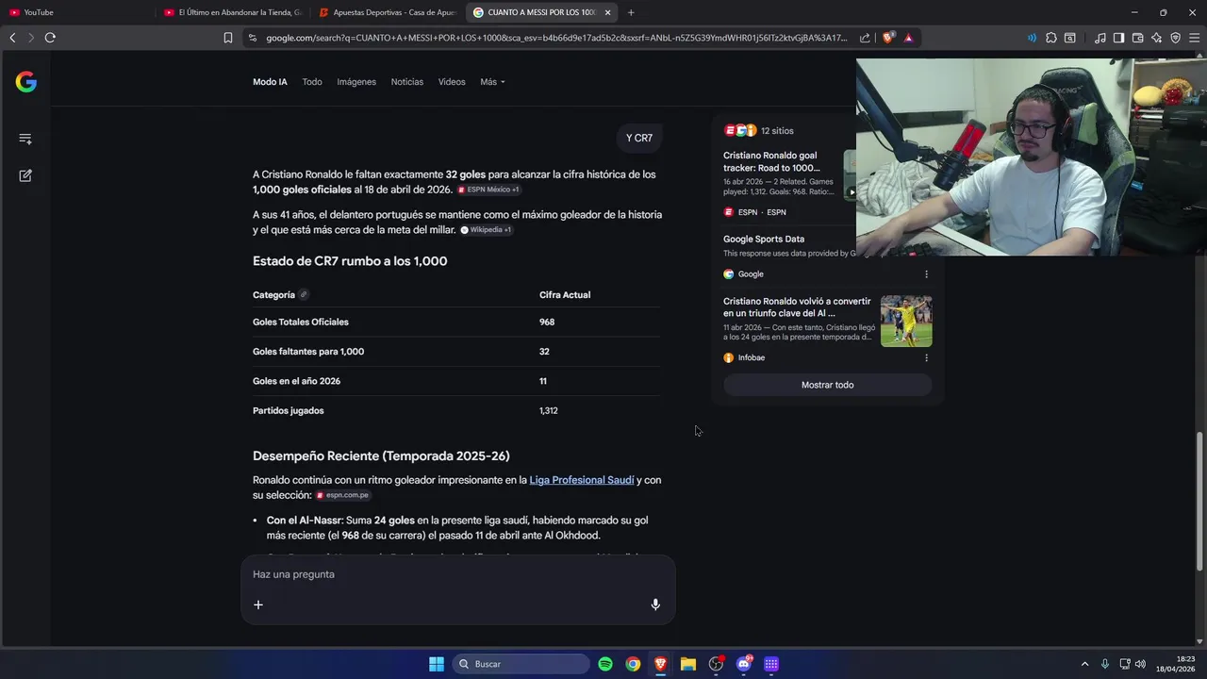Viewport: 1207px width, 679px height.
Task: Close the CUANTO A MESSI tab
Action: (x=607, y=12)
